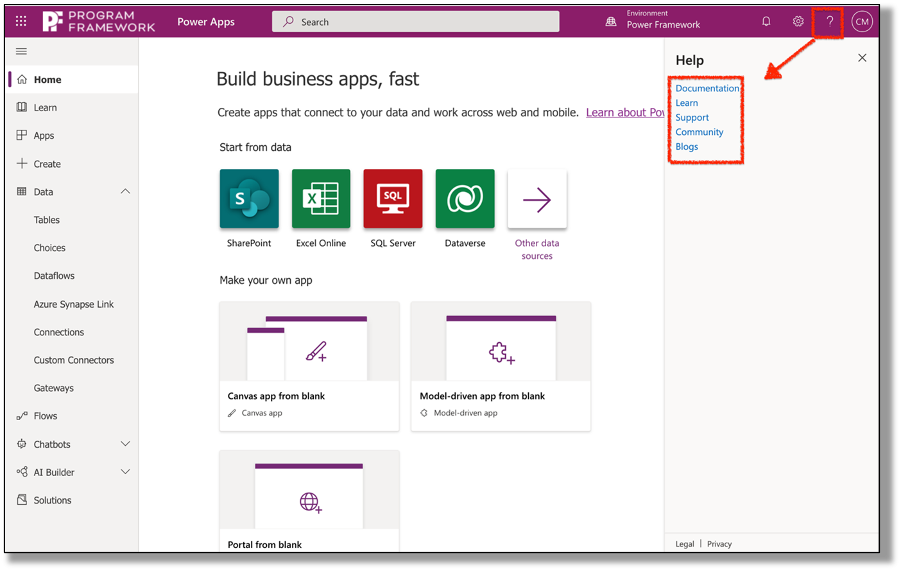The width and height of the screenshot is (901, 571).
Task: Open the Legal link
Action: click(x=685, y=543)
